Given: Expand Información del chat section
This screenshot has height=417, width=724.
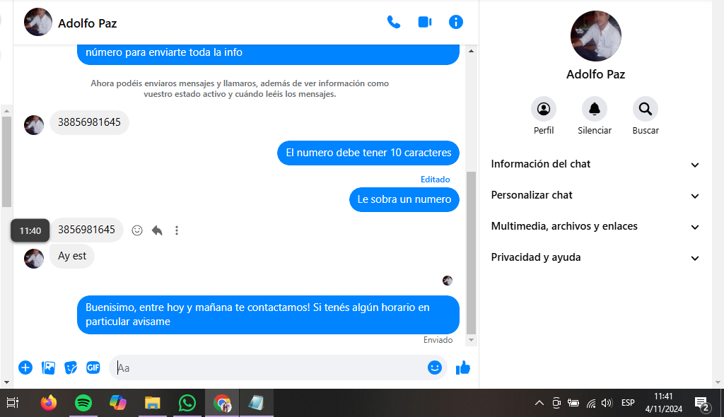Looking at the screenshot, I should pyautogui.click(x=595, y=165).
